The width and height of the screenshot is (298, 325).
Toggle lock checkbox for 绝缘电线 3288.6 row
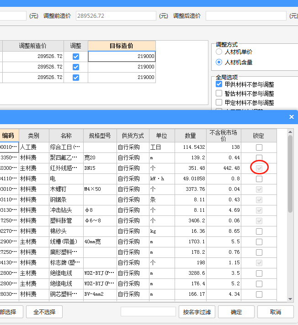point(259,273)
